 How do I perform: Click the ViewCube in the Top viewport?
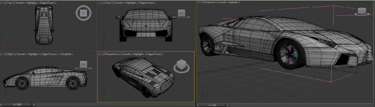pos(83,13)
